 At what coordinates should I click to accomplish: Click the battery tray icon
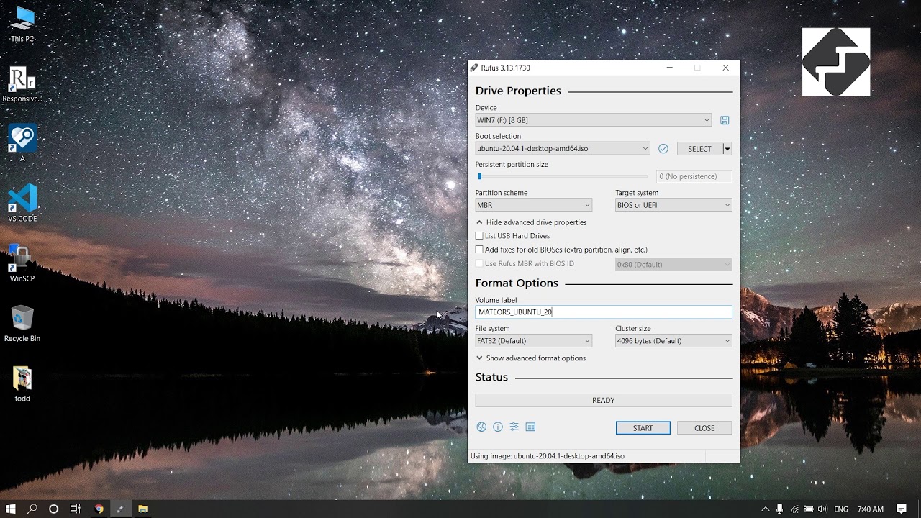tap(809, 509)
